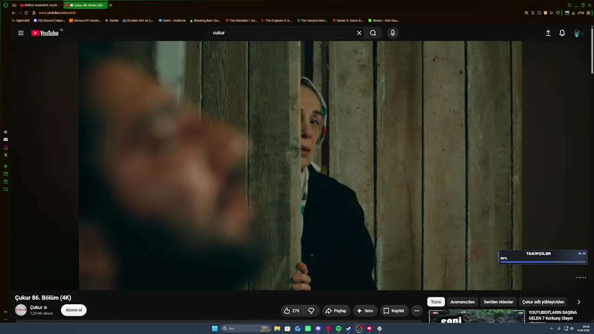Run the search with the magnifier button

[373, 33]
